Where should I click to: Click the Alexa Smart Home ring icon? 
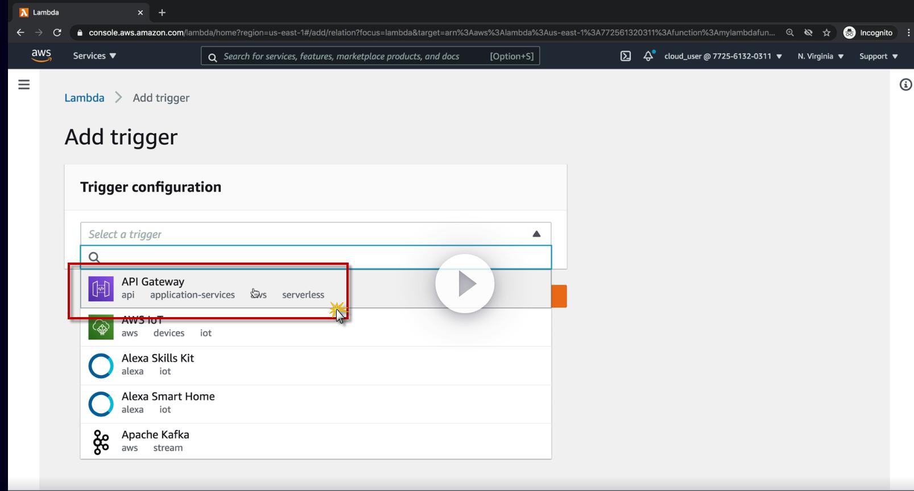101,403
